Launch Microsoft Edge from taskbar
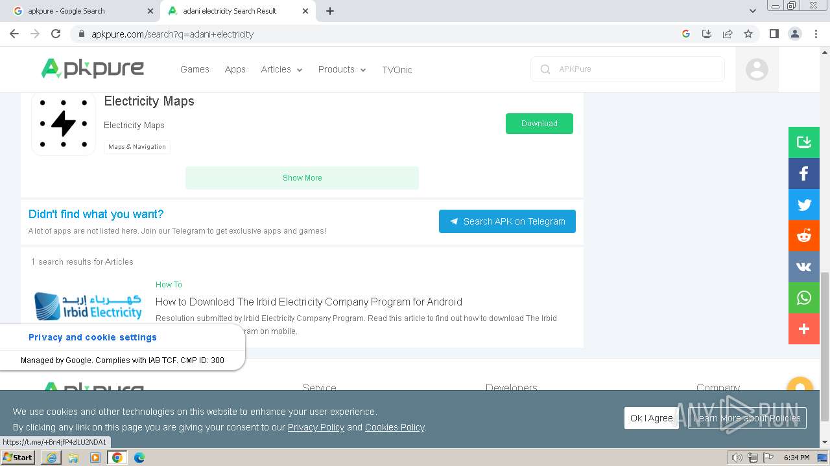Screen dimensions: 830x466 coord(139,458)
